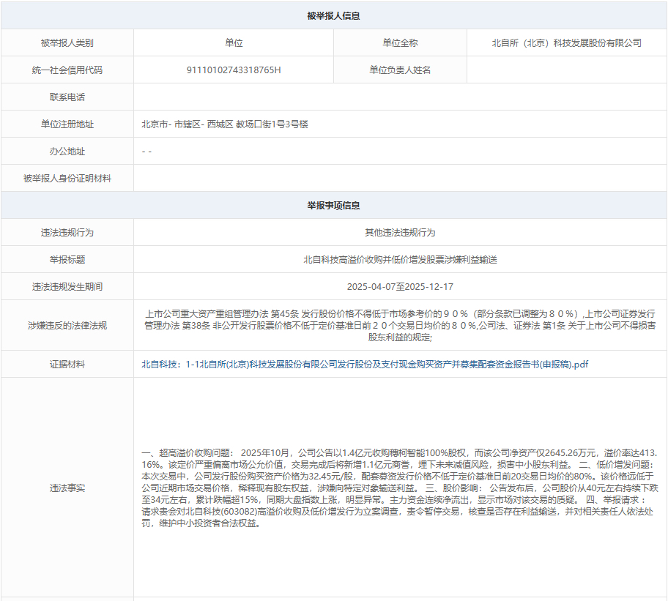
Task: Click the 违法违规行为 label
Action: click(x=67, y=233)
